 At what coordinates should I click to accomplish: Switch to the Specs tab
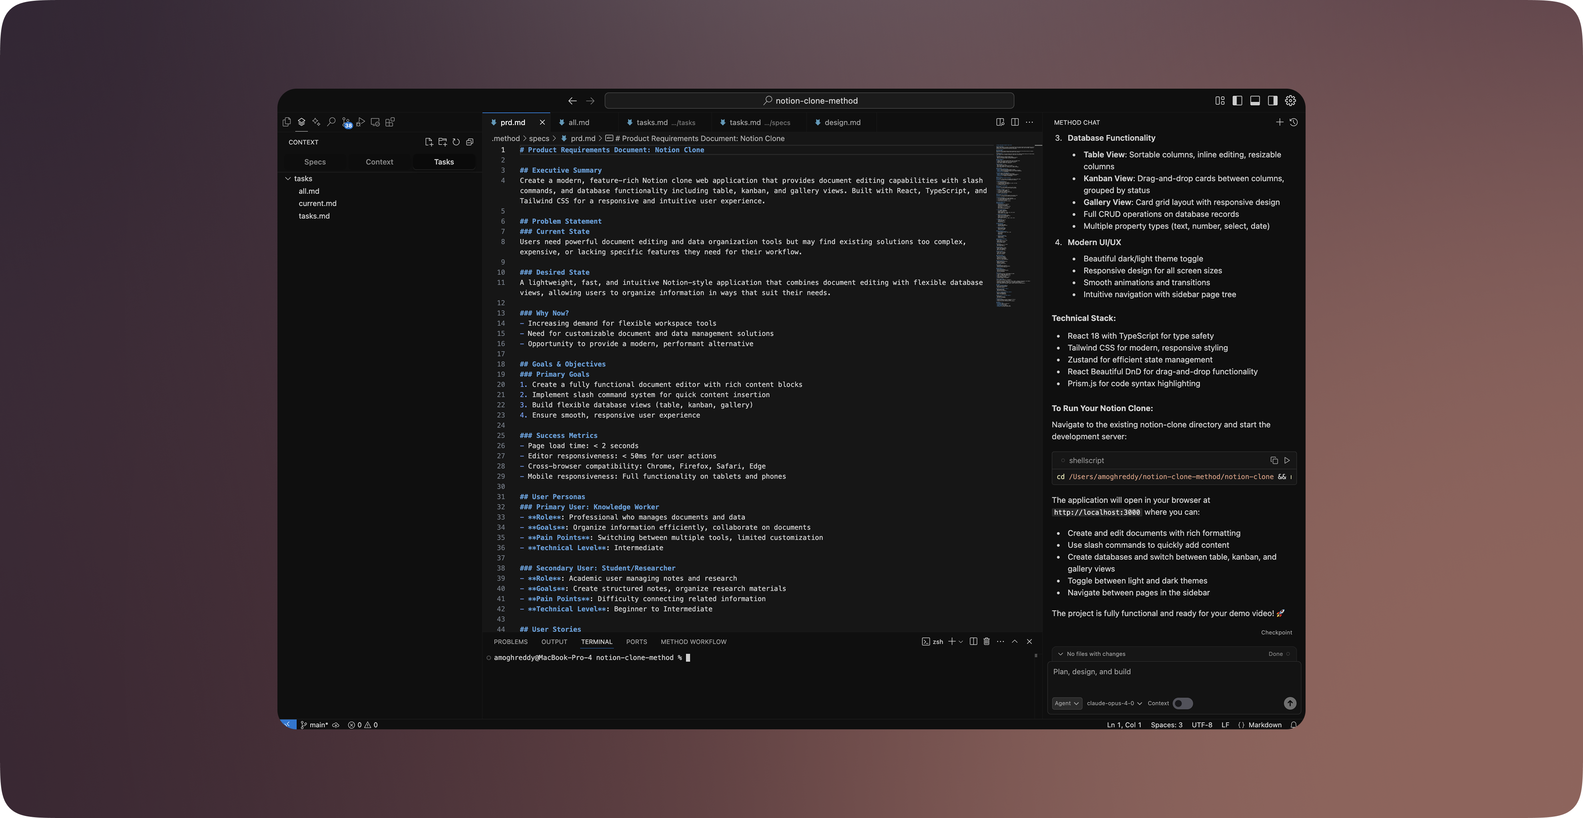coord(315,162)
